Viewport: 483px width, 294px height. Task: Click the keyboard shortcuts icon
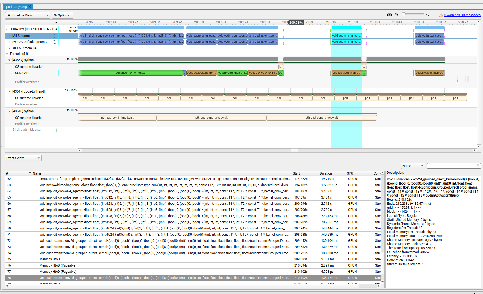pyautogui.click(x=389, y=15)
